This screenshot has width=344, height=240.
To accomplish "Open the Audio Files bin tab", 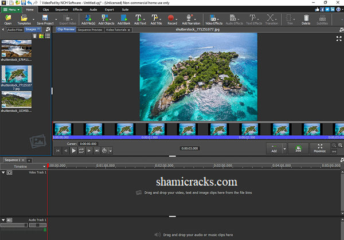I will pyautogui.click(x=15, y=30).
